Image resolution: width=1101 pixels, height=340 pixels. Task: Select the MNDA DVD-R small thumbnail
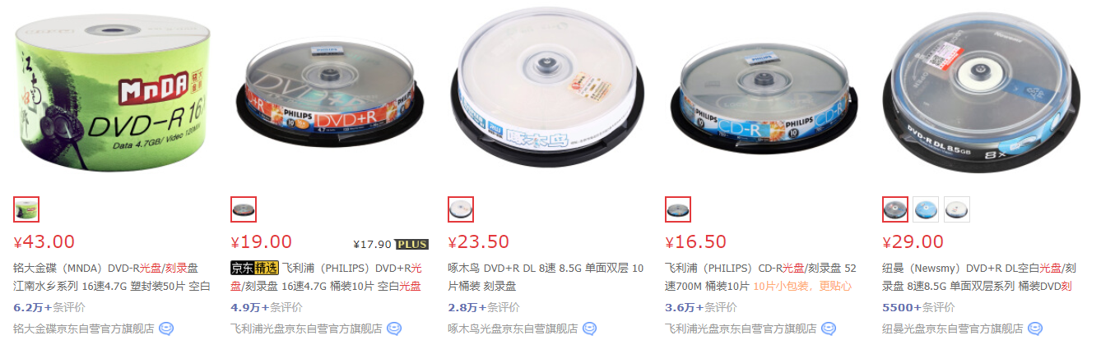26,209
